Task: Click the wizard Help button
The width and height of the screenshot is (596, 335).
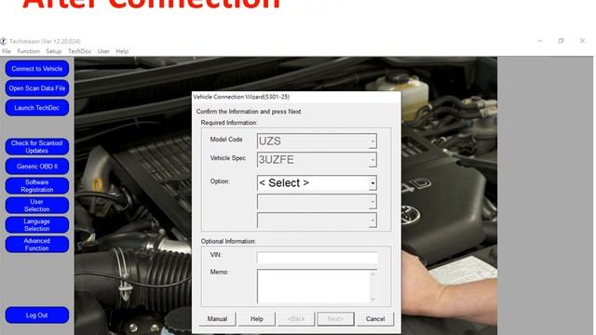Action: (257, 319)
